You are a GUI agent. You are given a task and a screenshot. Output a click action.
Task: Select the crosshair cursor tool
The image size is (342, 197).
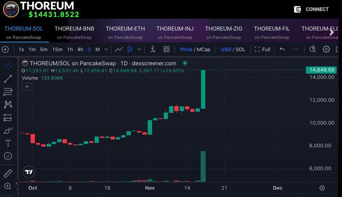pos(8,66)
